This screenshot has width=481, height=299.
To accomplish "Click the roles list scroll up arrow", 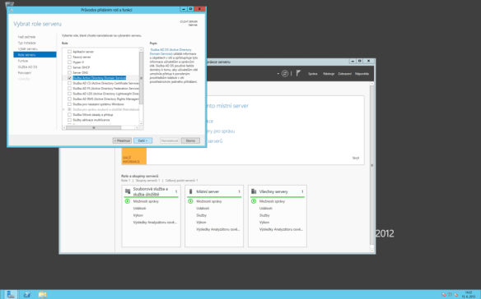I will 141,49.
